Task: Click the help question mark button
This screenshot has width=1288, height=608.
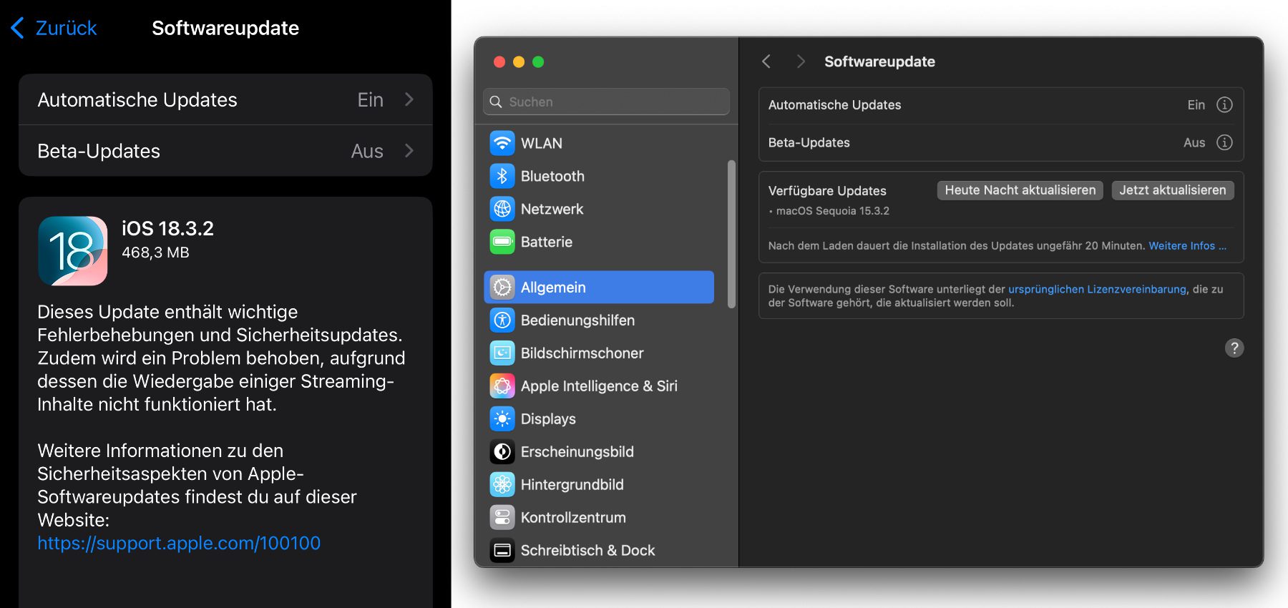Action: click(1234, 348)
